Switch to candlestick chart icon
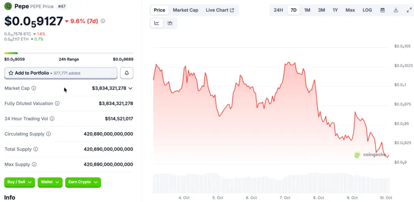Image resolution: width=414 pixels, height=202 pixels. pyautogui.click(x=170, y=23)
